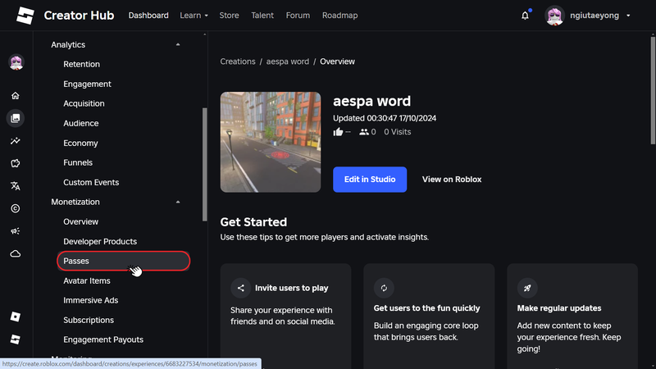Open Economy analytics page
This screenshot has height=369, width=656.
(80, 143)
